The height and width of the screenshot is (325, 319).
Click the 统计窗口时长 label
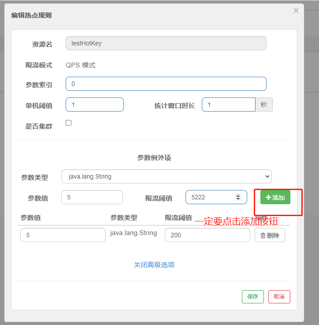(174, 106)
